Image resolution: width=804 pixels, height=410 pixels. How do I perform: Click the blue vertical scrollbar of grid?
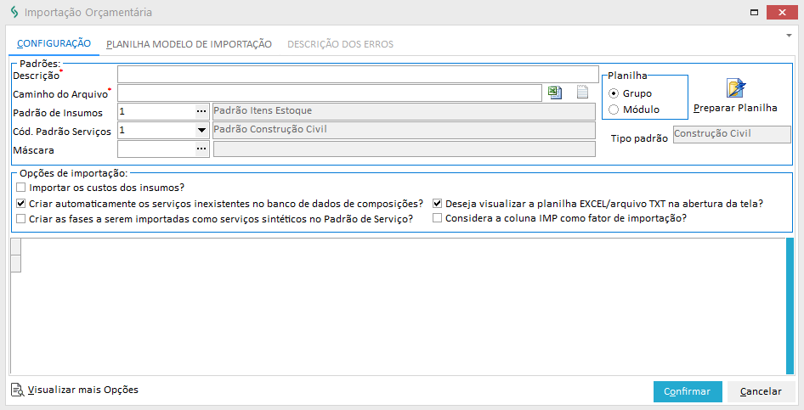point(790,306)
